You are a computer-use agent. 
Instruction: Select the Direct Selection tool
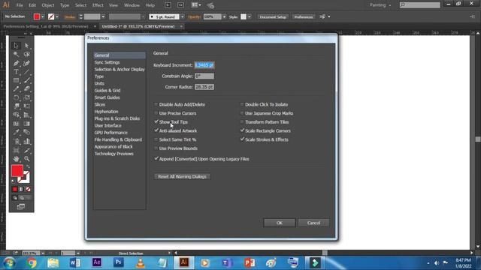click(27, 46)
